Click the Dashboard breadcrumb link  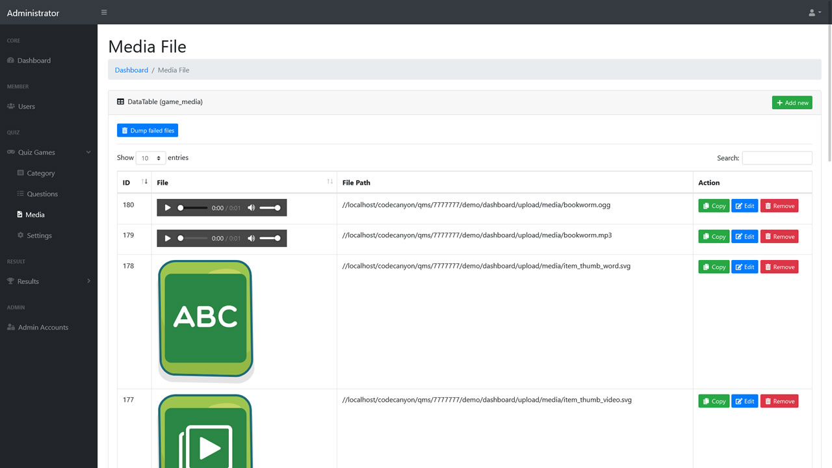pyautogui.click(x=131, y=70)
